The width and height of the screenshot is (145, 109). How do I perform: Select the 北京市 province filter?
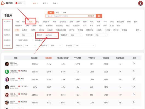coord(25,30)
